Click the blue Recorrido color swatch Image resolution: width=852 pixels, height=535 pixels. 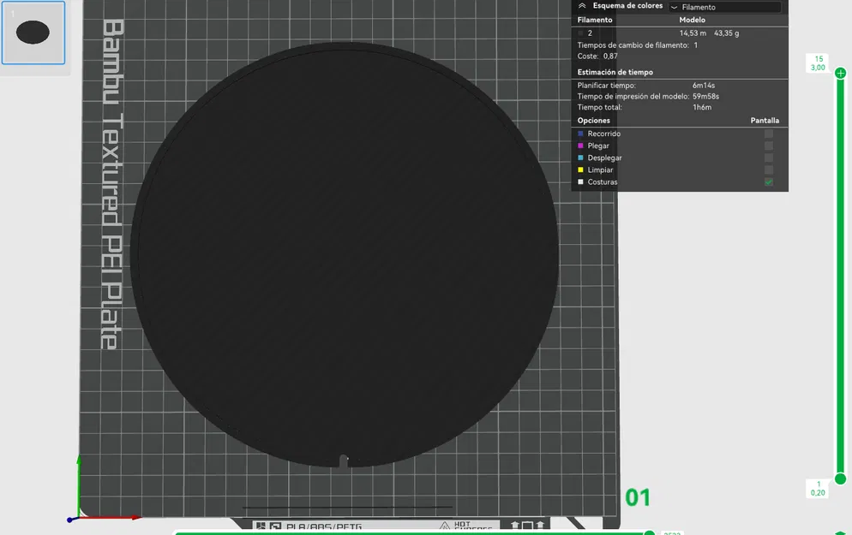580,134
